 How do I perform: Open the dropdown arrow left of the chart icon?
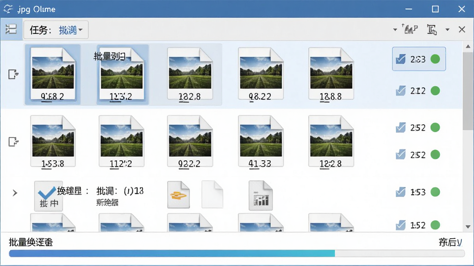pos(395,30)
